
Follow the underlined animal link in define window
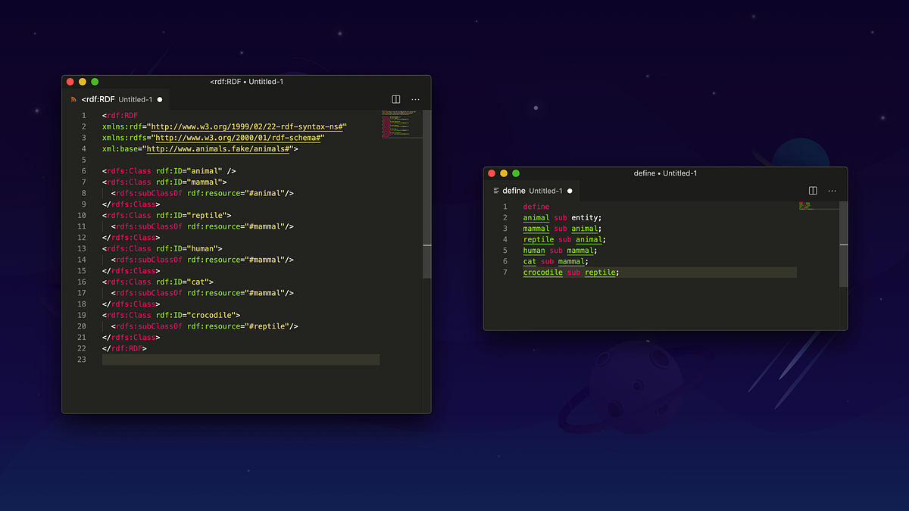536,217
